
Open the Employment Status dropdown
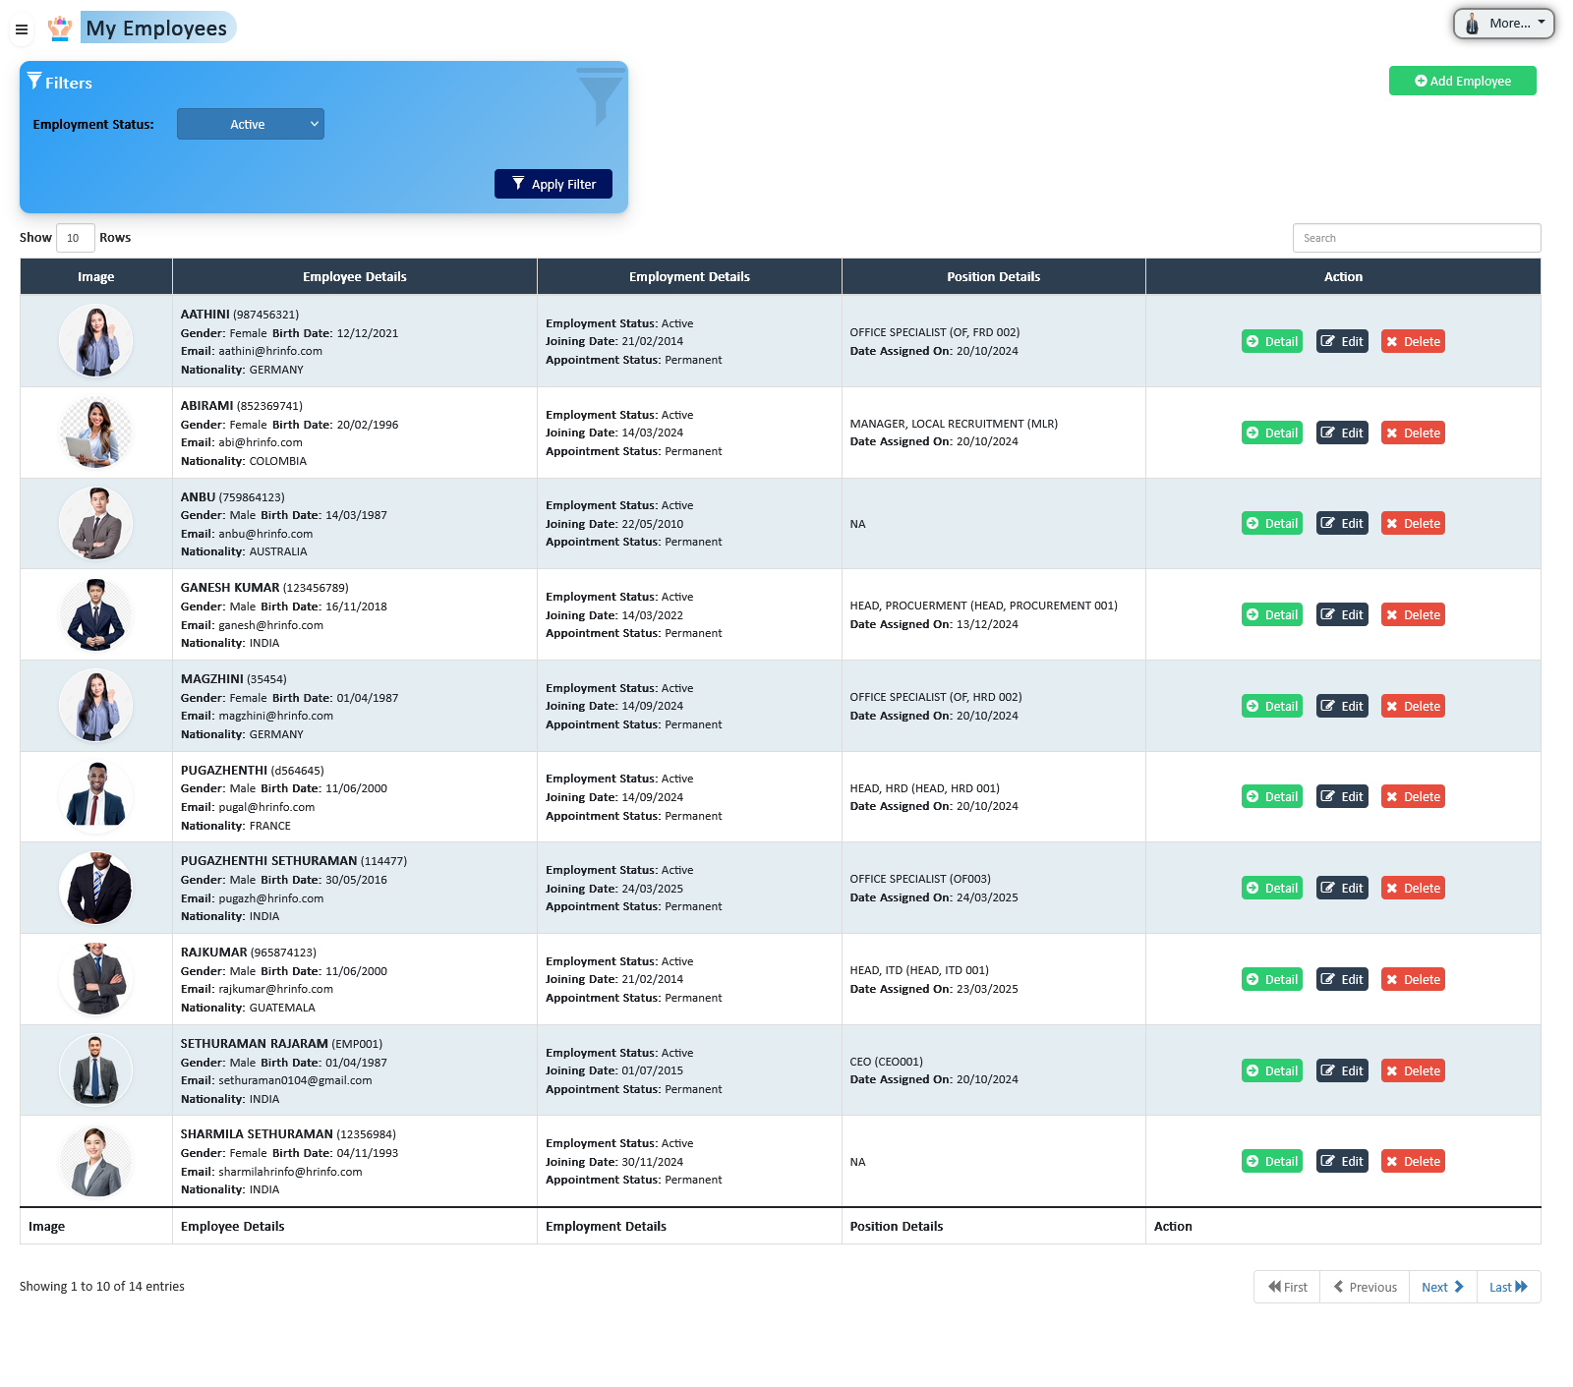pyautogui.click(x=251, y=124)
